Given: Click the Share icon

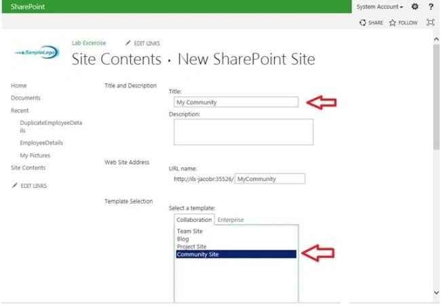Looking at the screenshot, I should click(363, 22).
